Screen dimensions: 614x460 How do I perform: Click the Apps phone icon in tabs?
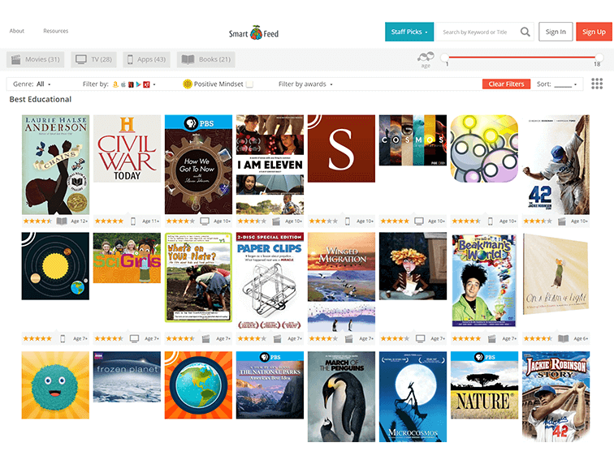130,59
